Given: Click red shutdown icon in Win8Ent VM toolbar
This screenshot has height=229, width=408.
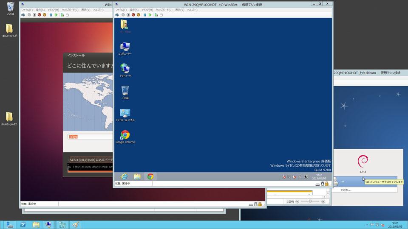Looking at the screenshot, I should [133, 15].
